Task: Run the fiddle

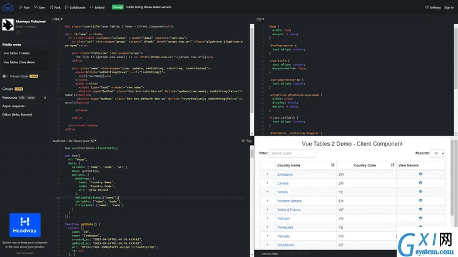Action: 24,8
